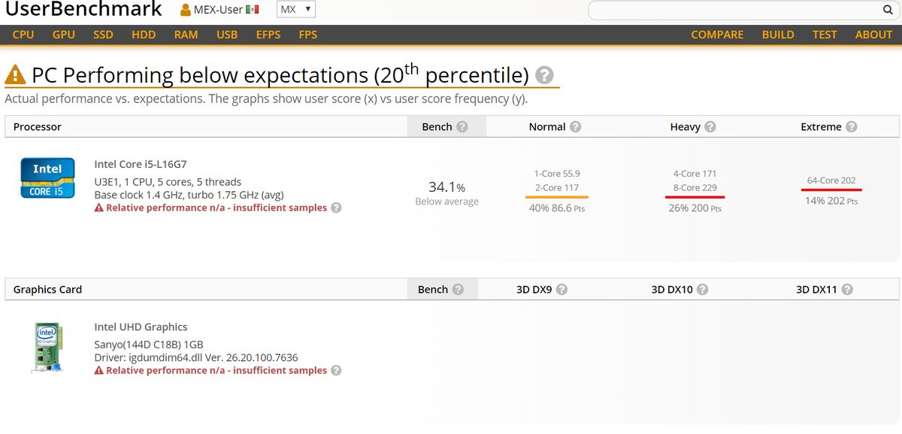This screenshot has height=434, width=902.
Task: Click the red bar under Extreme score
Action: (831, 190)
